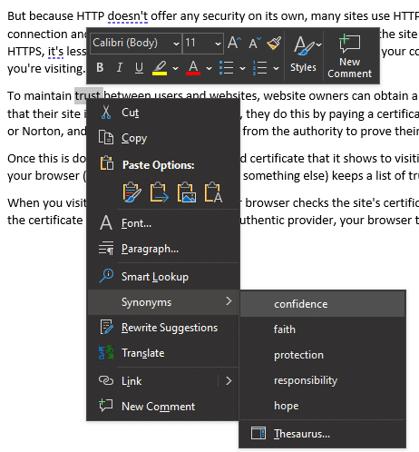Click New Comment in mini toolbar
Screen dimensions: 419x452
(x=350, y=56)
